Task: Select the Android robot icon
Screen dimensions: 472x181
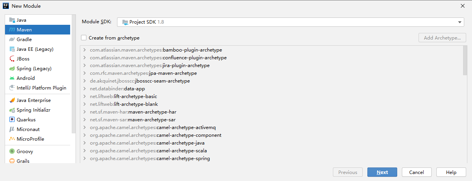Action: [12, 78]
